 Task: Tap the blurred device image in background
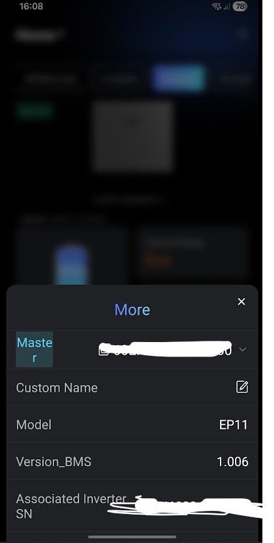[x=133, y=136]
